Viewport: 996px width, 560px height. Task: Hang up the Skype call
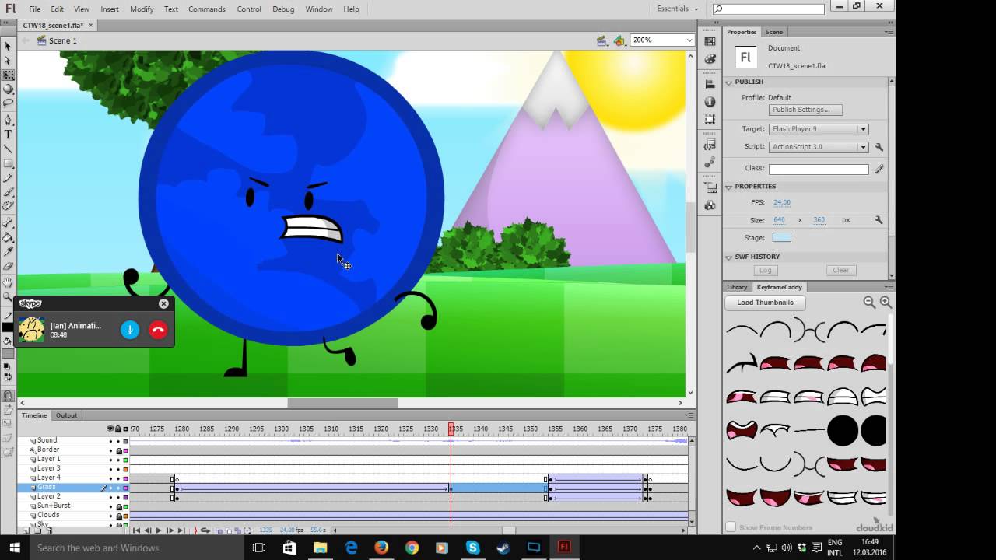click(x=158, y=330)
